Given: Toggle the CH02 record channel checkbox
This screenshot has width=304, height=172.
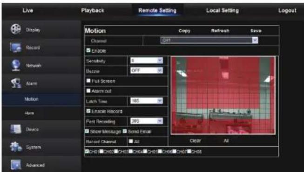Looking at the screenshot, I should [101, 151].
